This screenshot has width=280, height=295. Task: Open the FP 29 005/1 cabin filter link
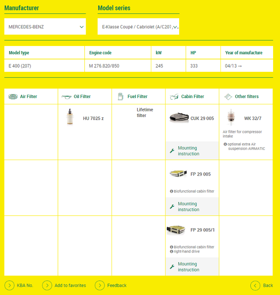(x=202, y=230)
